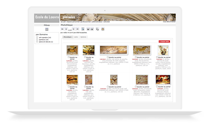Switch to the Liste tab

76,37
